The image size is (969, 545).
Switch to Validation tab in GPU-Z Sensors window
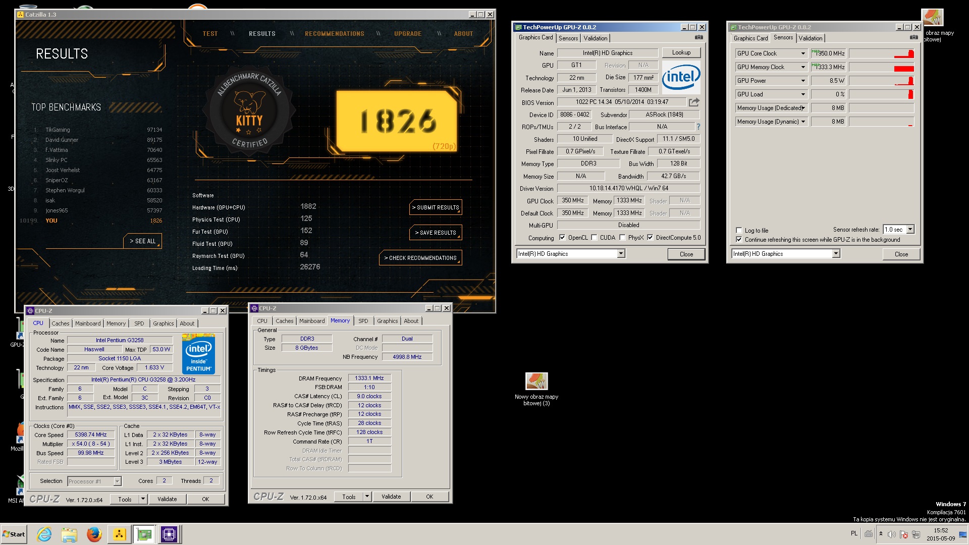[x=811, y=38]
